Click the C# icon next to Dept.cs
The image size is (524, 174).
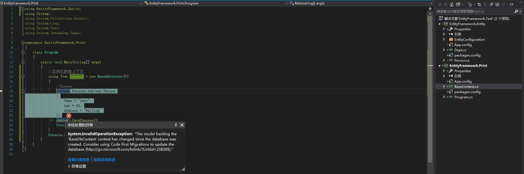[451, 50]
